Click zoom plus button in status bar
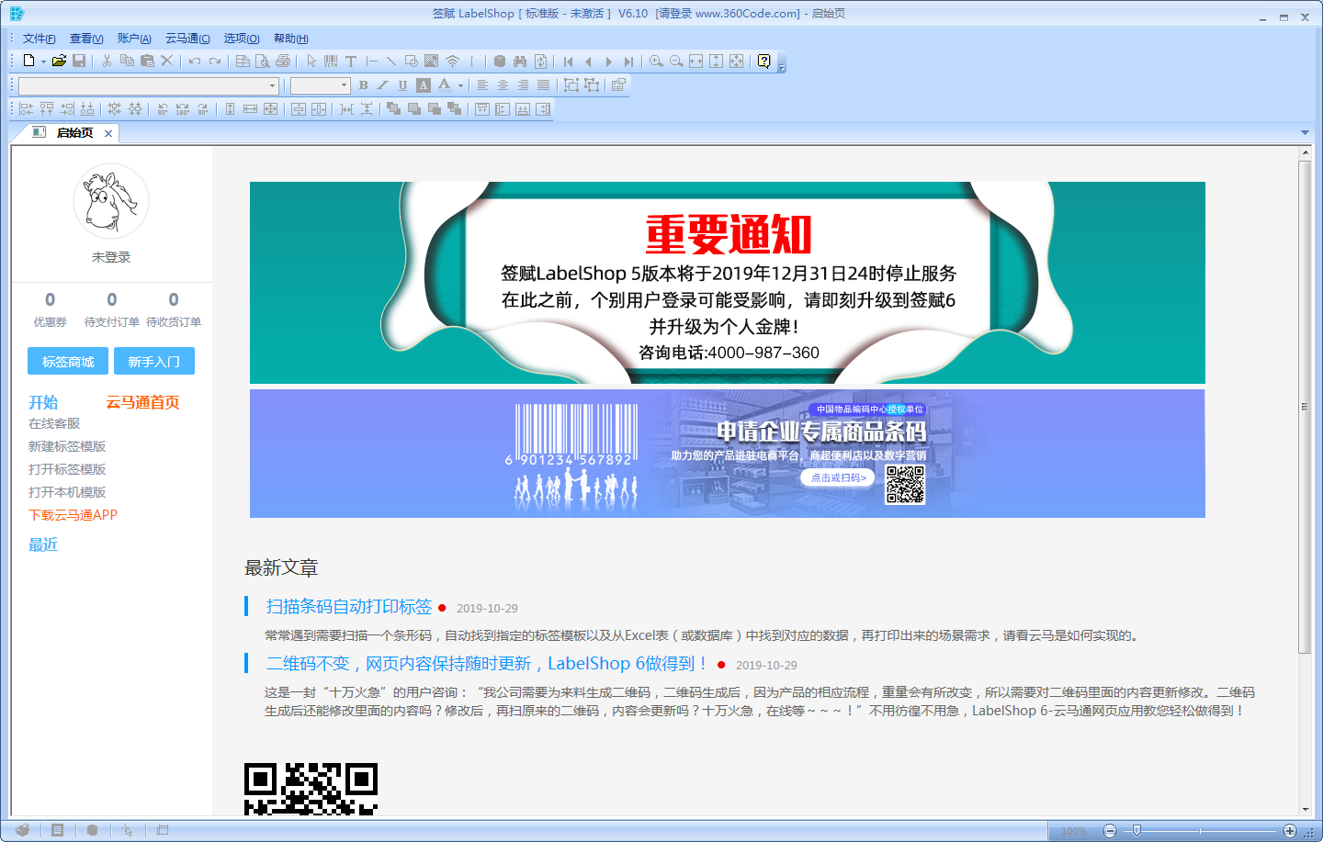 pyautogui.click(x=1290, y=831)
